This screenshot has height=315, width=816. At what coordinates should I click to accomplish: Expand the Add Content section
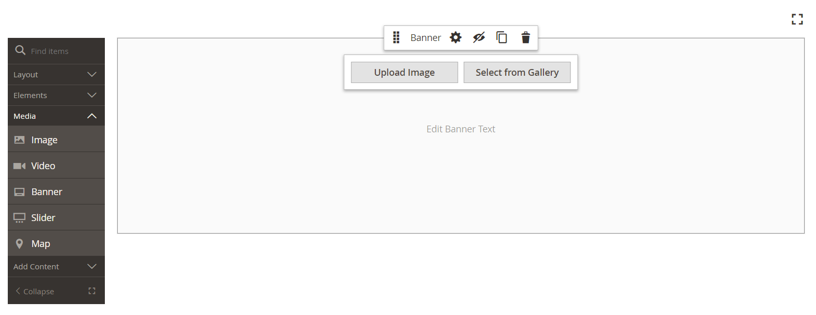(56, 266)
